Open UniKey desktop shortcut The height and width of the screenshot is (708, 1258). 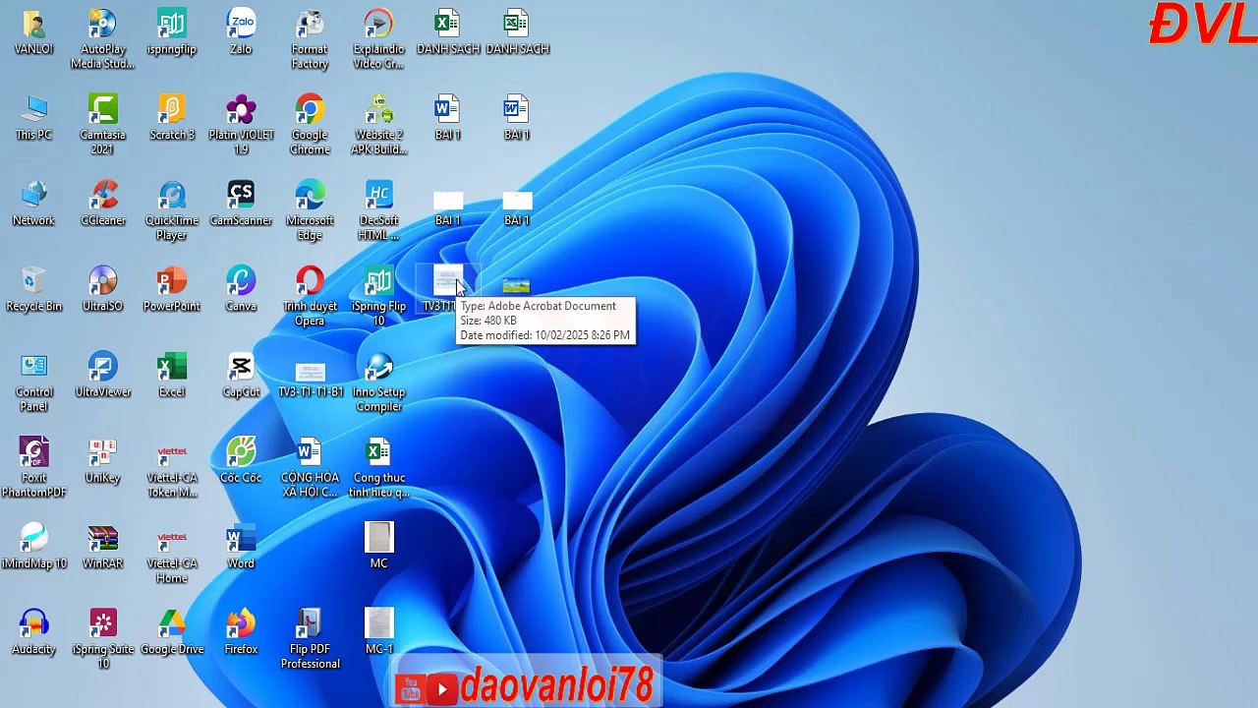point(103,452)
